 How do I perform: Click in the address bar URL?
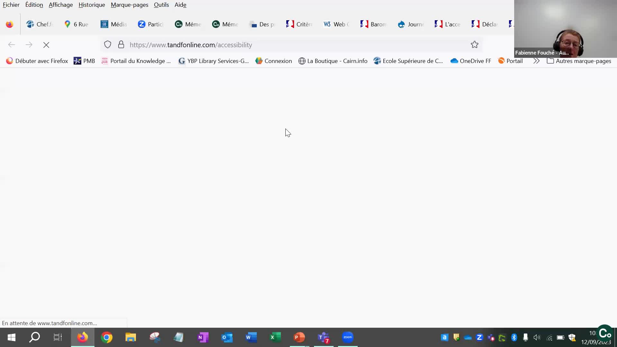pyautogui.click(x=191, y=45)
